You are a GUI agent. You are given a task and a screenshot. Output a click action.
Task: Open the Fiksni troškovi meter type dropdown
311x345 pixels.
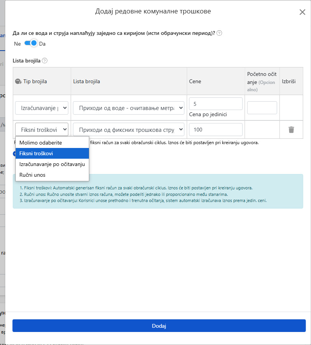[42, 130]
